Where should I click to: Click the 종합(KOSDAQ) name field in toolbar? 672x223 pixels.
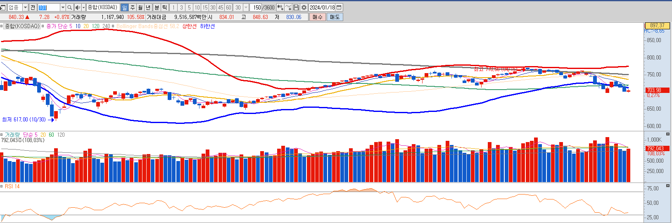[103, 7]
